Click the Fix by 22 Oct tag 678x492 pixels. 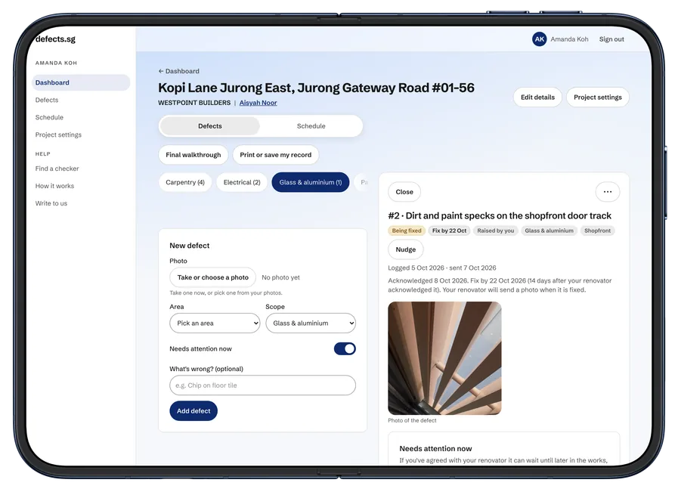(449, 231)
